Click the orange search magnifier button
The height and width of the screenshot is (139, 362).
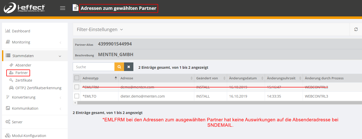tap(119, 67)
